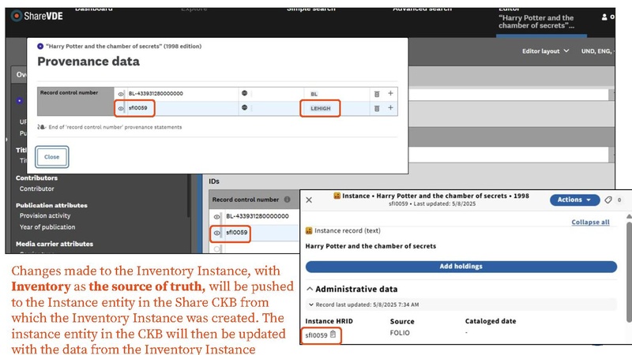
Task: Click the Collapse all link
Action: [x=590, y=222]
